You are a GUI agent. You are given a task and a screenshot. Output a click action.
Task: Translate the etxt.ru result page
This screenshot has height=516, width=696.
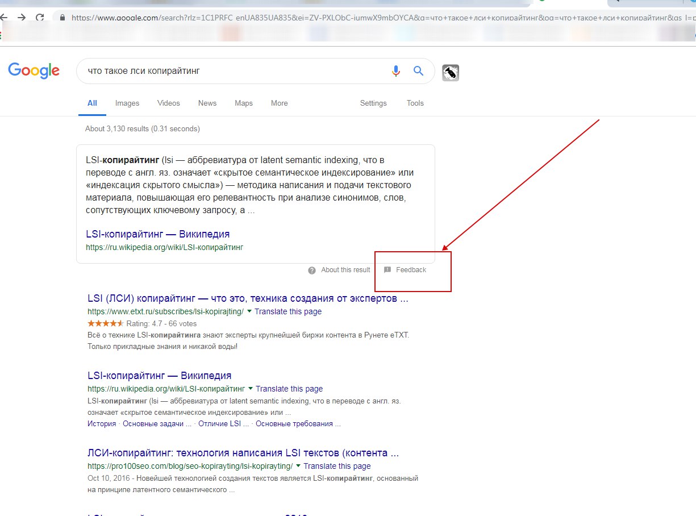coord(288,311)
